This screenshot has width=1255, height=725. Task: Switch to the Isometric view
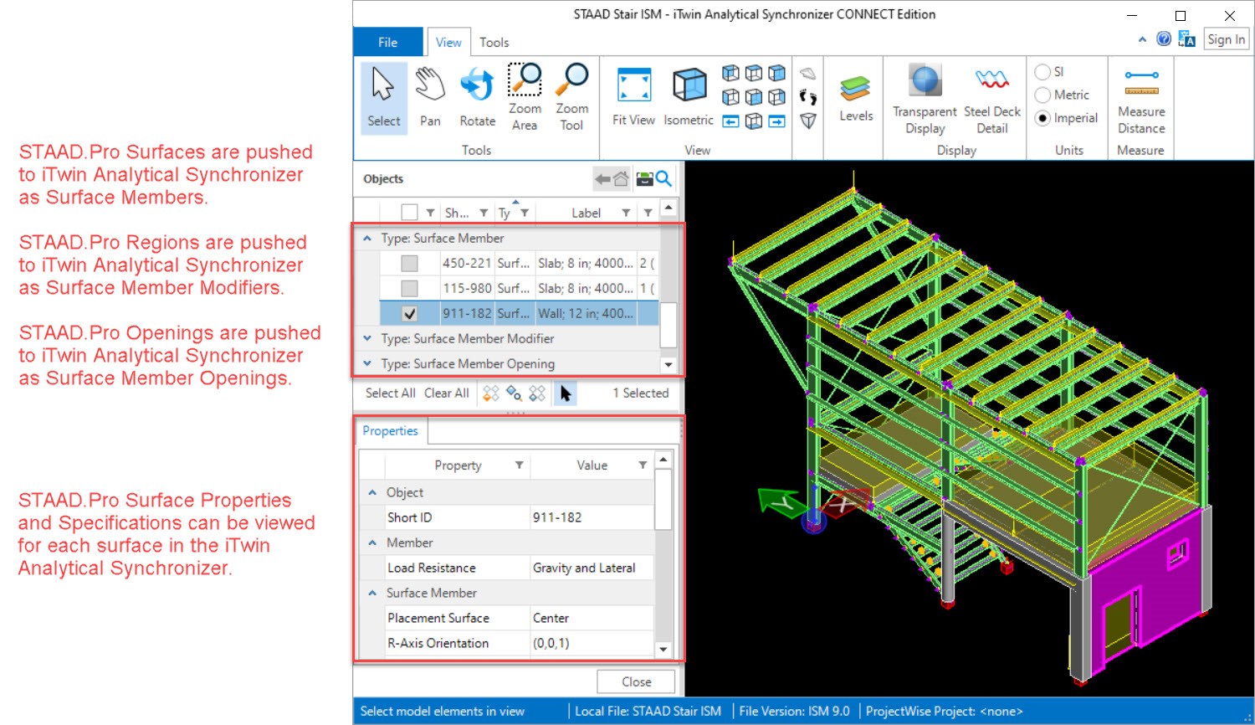[689, 98]
